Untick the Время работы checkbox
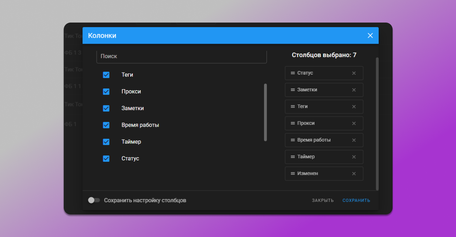Screen dimensions: 456x237 point(106,125)
